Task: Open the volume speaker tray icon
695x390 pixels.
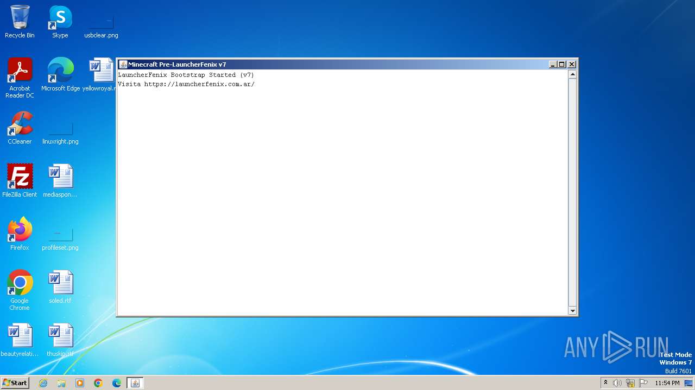Action: (x=617, y=383)
